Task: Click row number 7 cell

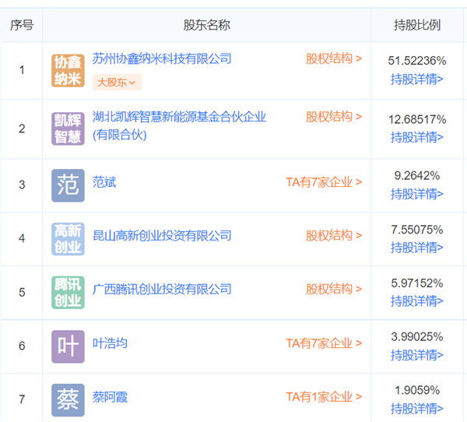Action: tap(22, 399)
